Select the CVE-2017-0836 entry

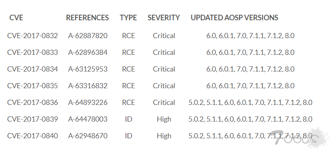32,103
